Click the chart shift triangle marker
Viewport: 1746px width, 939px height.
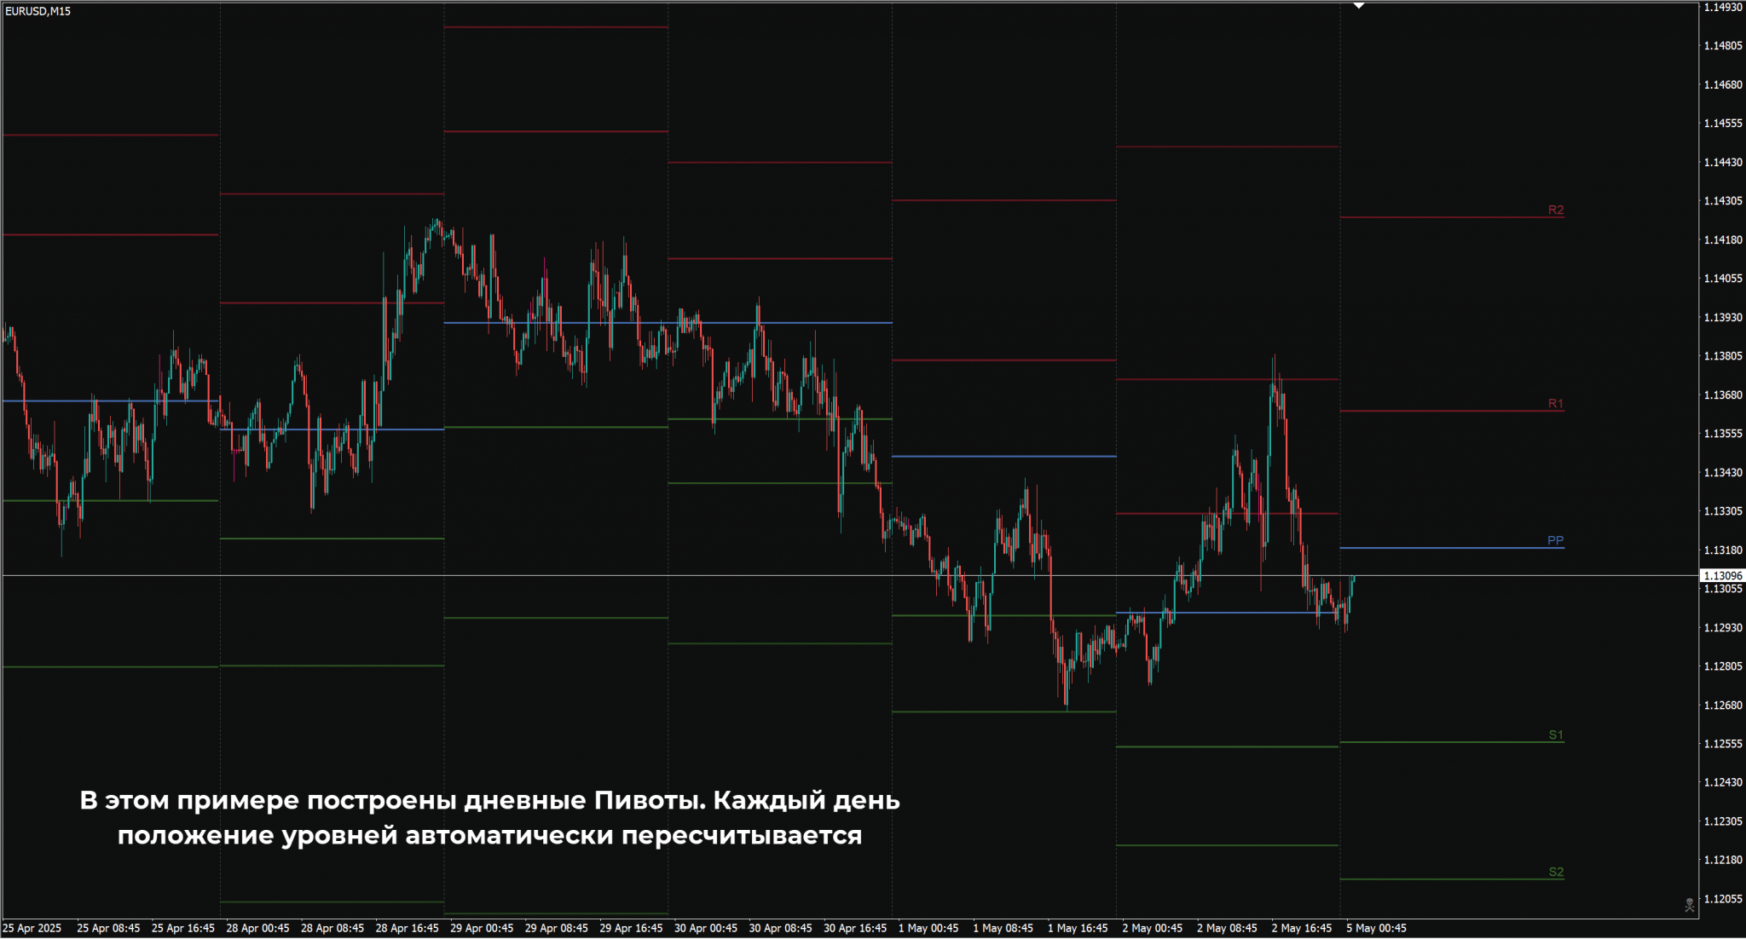click(1359, 6)
